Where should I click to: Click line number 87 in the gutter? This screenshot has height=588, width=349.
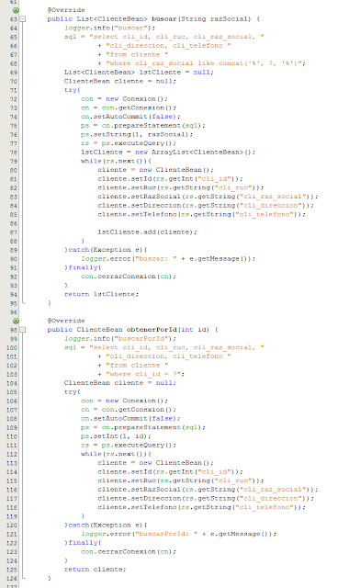pyautogui.click(x=14, y=232)
